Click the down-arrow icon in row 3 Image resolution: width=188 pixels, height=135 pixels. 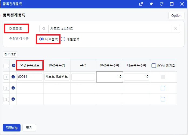(x=13, y=99)
